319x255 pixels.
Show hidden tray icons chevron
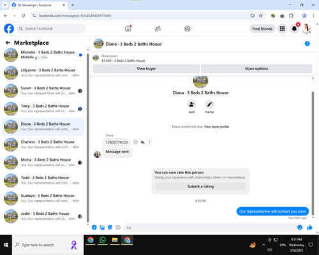point(263,245)
